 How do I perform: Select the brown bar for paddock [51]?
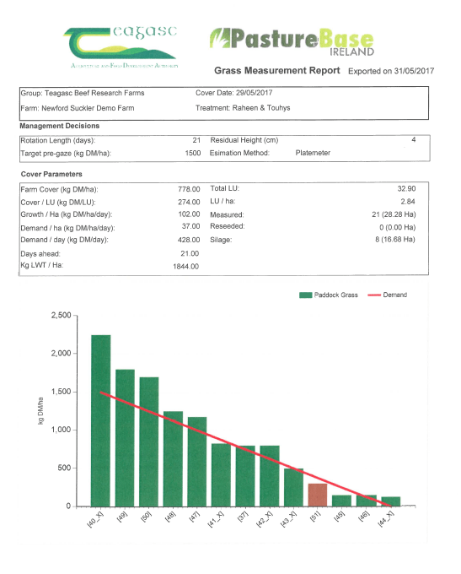[x=318, y=495]
